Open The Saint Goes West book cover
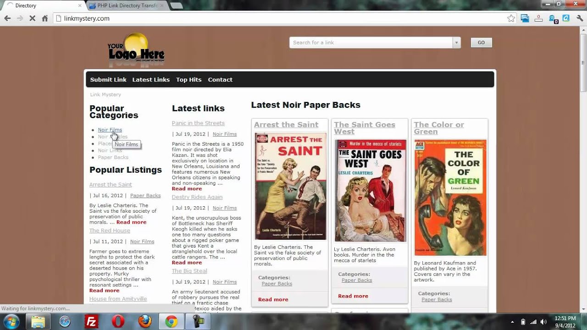 pyautogui.click(x=371, y=191)
